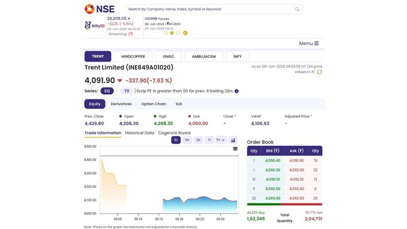Viewport: 407px width, 229px height.
Task: Click the NSE logo
Action: tap(99, 9)
